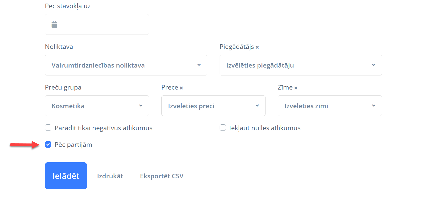Viewport: 421px width, 197px height.
Task: Click the calendar icon beside date field
Action: [x=54, y=25]
